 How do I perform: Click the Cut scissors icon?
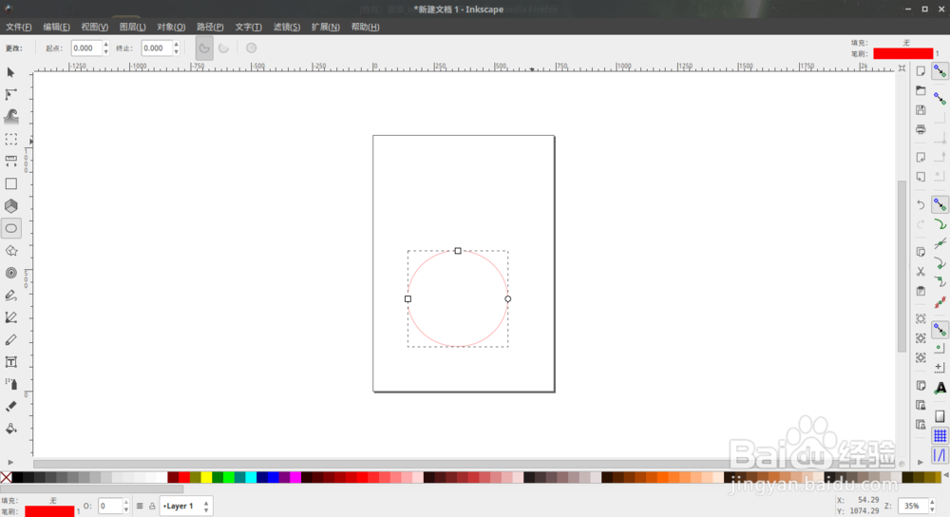point(921,272)
